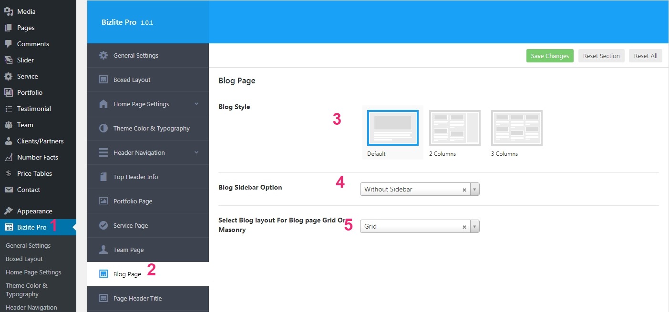Click the Service gear icon

click(9, 76)
